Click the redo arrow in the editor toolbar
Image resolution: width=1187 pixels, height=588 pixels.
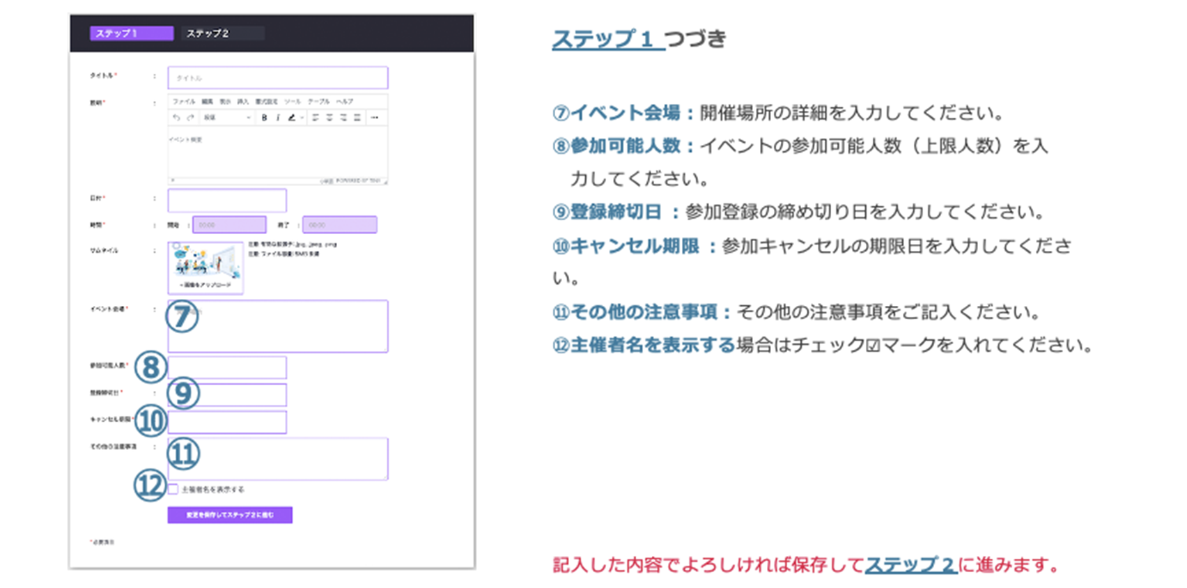190,118
